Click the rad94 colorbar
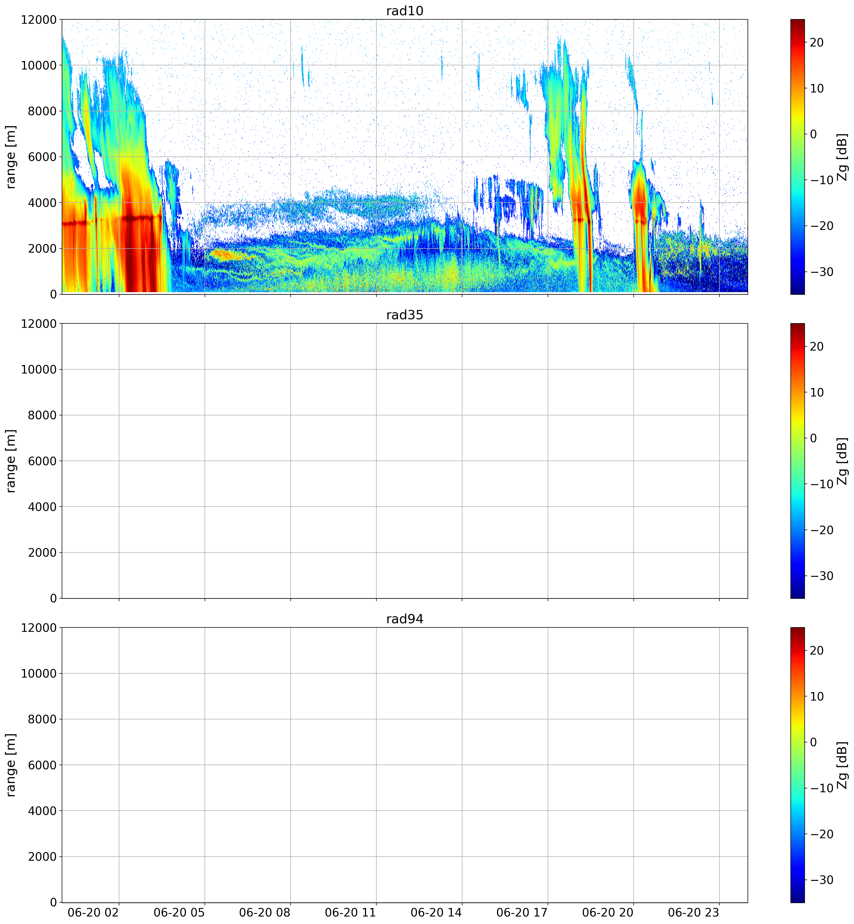The width and height of the screenshot is (854, 924). 797,765
